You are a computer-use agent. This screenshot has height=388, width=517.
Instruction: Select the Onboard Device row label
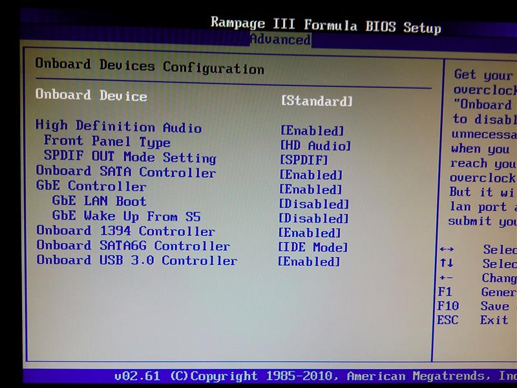[x=91, y=95]
